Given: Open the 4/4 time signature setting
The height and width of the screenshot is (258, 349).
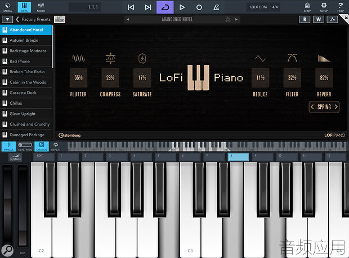Looking at the screenshot, I should [275, 7].
